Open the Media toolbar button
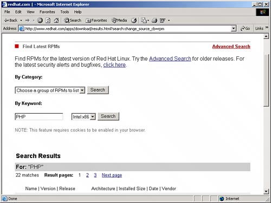 pyautogui.click(x=119, y=21)
